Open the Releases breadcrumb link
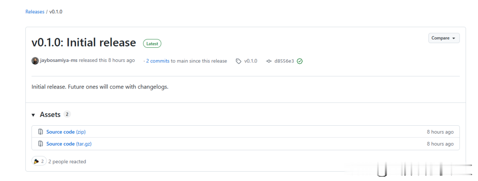478x181 pixels. 35,12
